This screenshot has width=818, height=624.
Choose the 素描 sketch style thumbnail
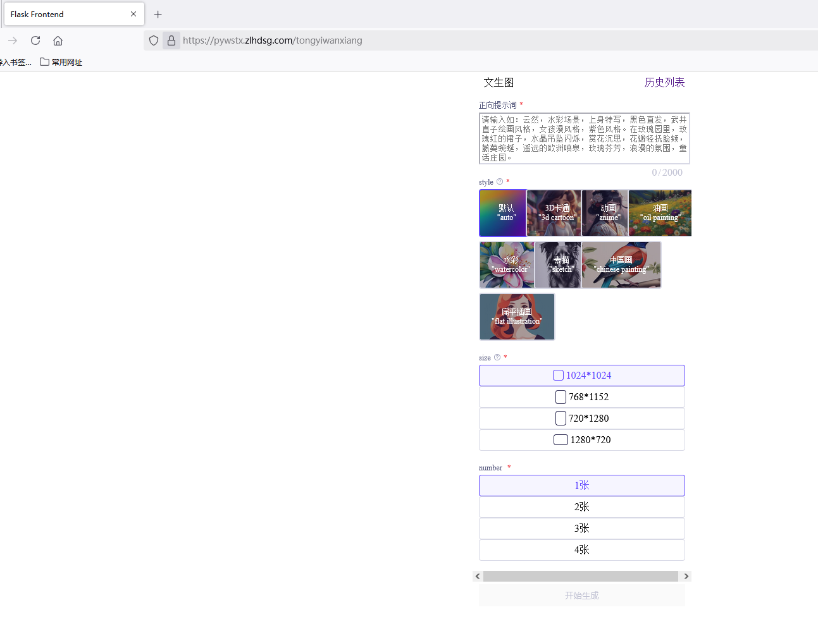coord(558,265)
